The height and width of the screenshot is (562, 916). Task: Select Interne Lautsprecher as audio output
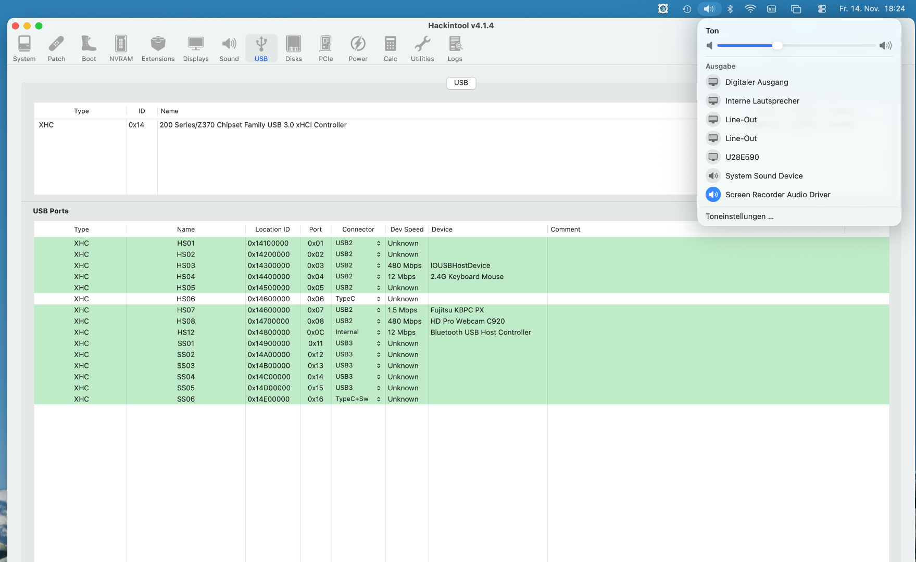pos(762,101)
